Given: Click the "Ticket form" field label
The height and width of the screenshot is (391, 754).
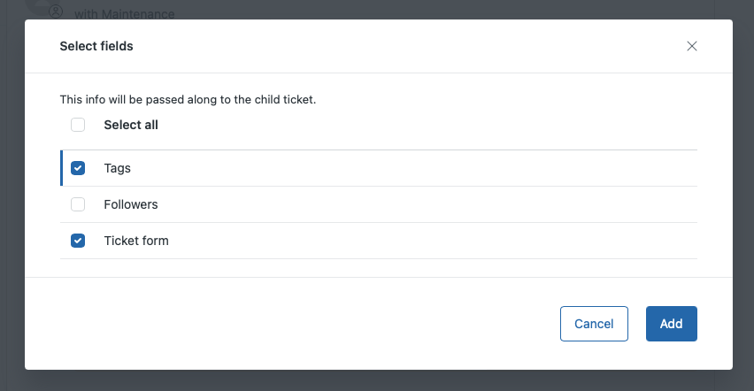Looking at the screenshot, I should point(136,241).
